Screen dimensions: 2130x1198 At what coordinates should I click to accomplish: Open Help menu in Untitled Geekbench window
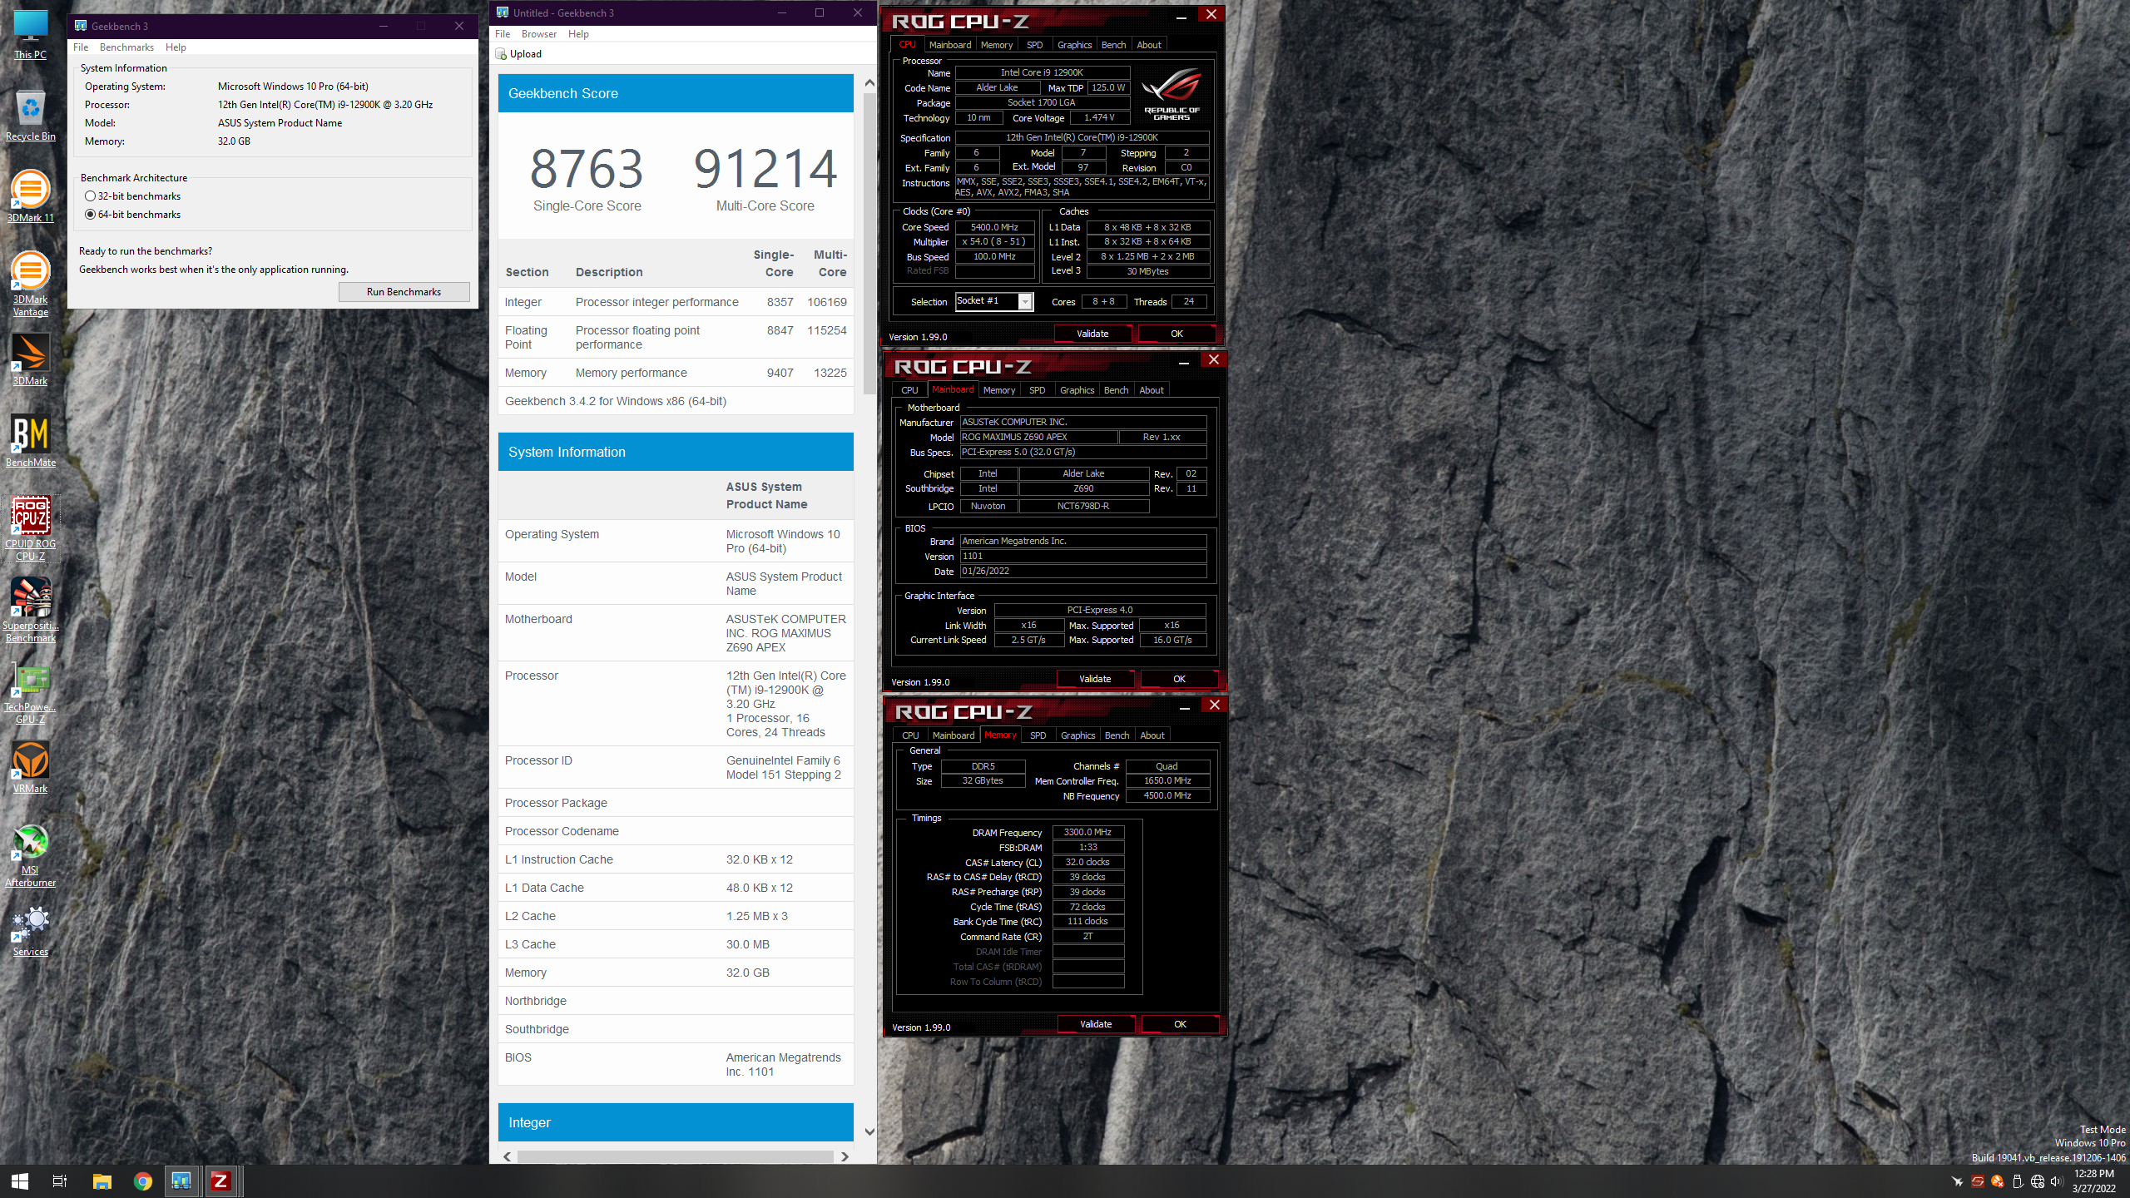tap(578, 34)
